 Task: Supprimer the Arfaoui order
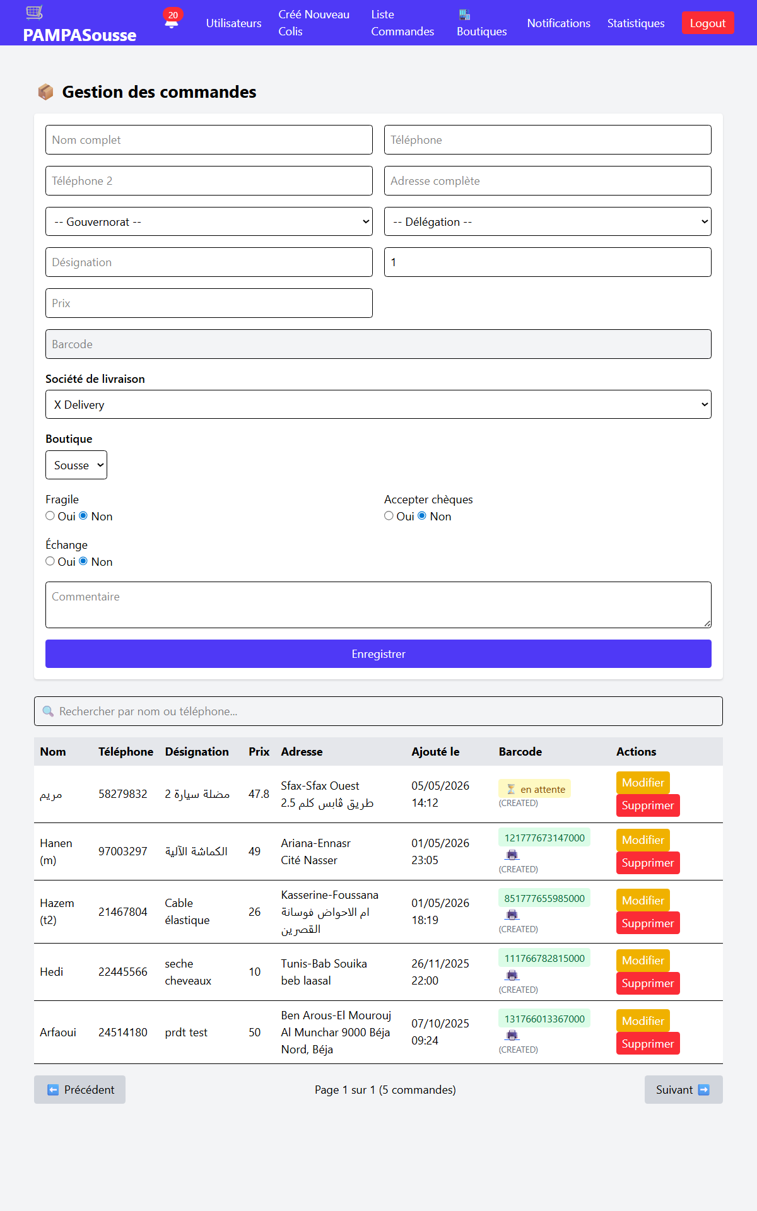(648, 1043)
